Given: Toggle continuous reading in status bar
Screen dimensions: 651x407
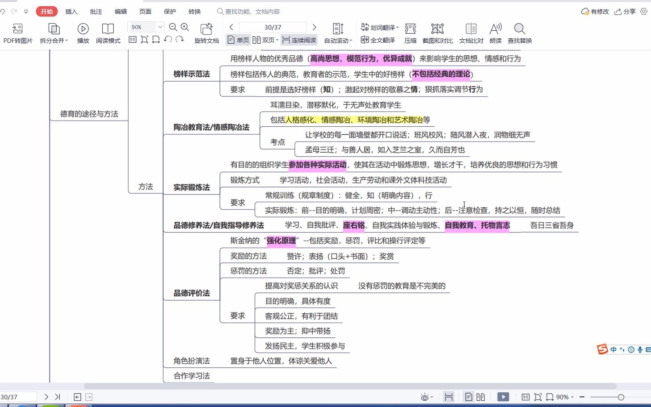Looking at the screenshot, I should [449, 397].
